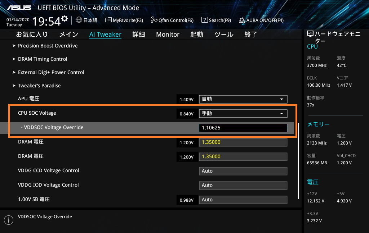Click 1.00V SB 電圧 Auto field
Viewport: 369px width, 233px height.
click(x=243, y=200)
